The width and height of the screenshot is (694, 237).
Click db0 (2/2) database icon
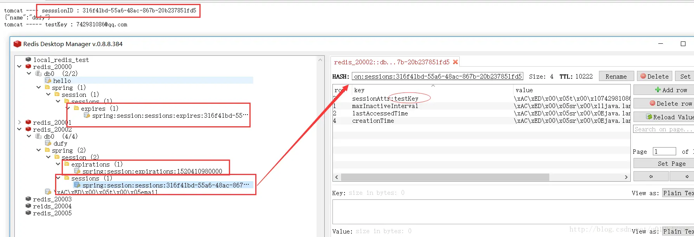pos(38,74)
